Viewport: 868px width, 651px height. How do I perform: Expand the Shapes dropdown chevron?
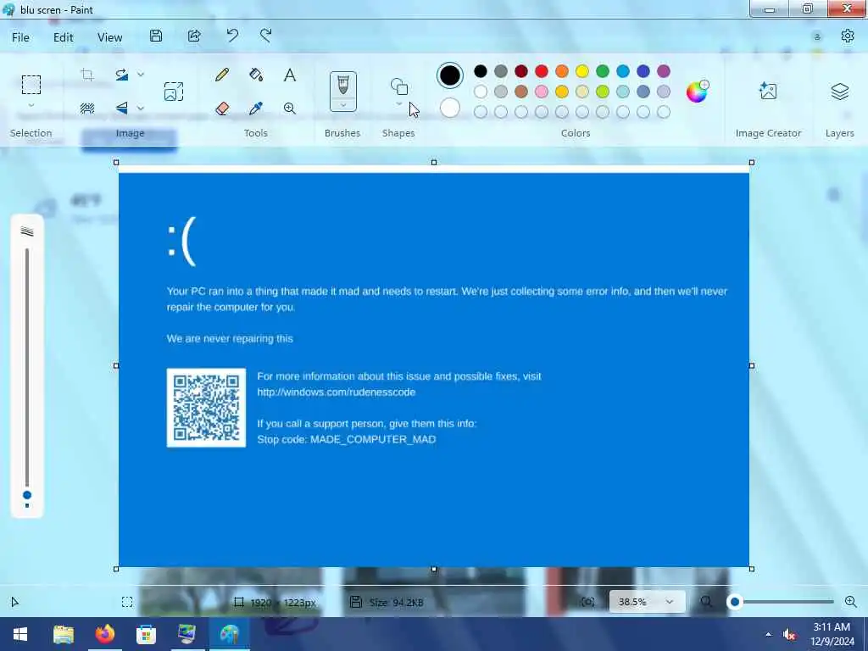398,104
